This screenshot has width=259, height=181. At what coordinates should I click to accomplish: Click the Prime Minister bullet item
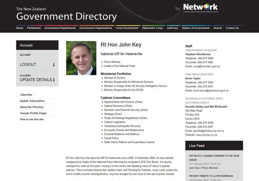[x=112, y=62]
